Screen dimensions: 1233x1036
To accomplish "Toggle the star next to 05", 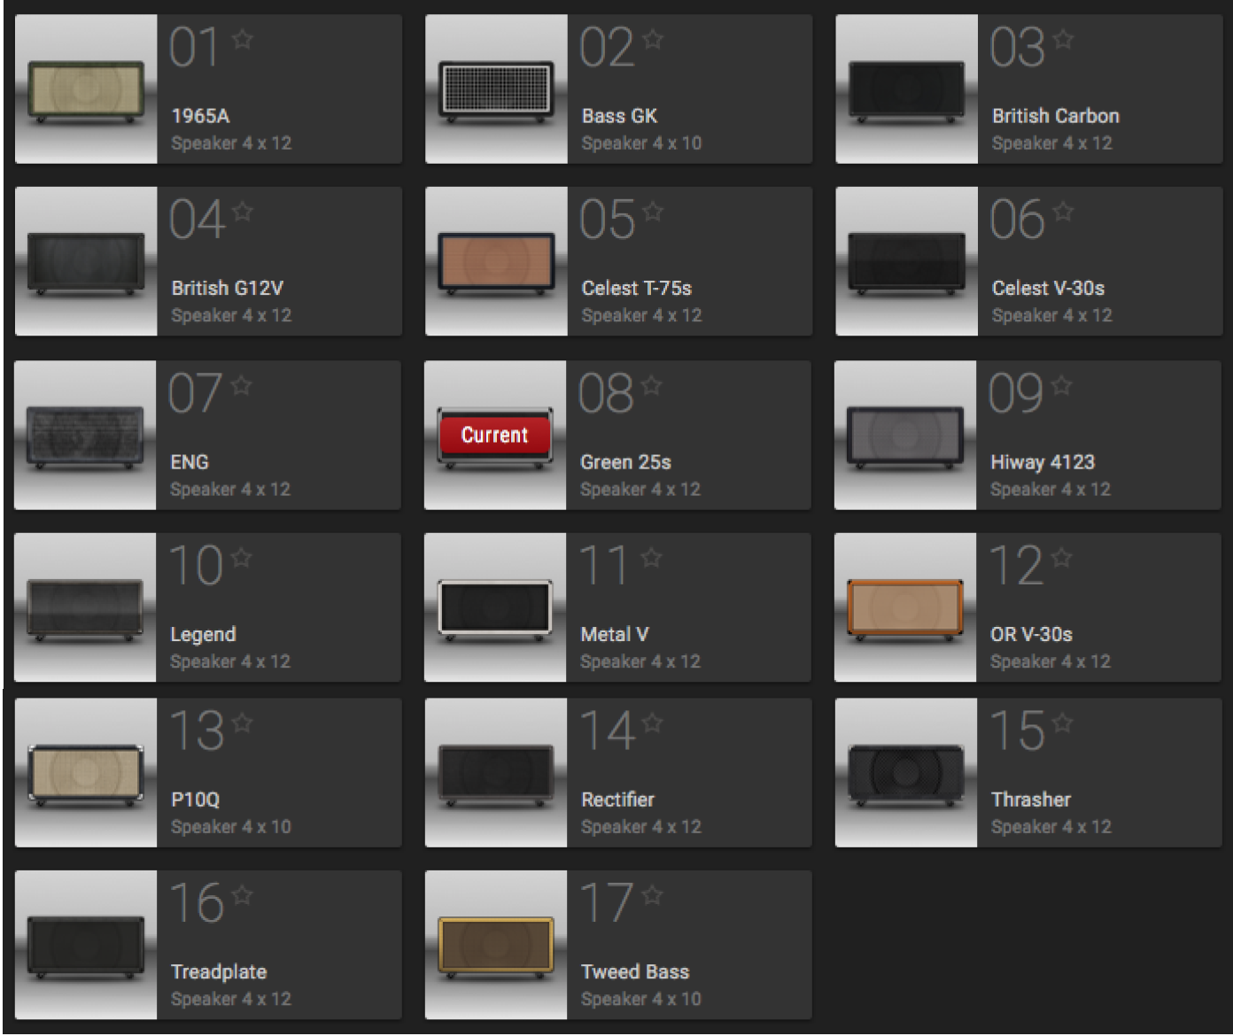I will [x=653, y=212].
